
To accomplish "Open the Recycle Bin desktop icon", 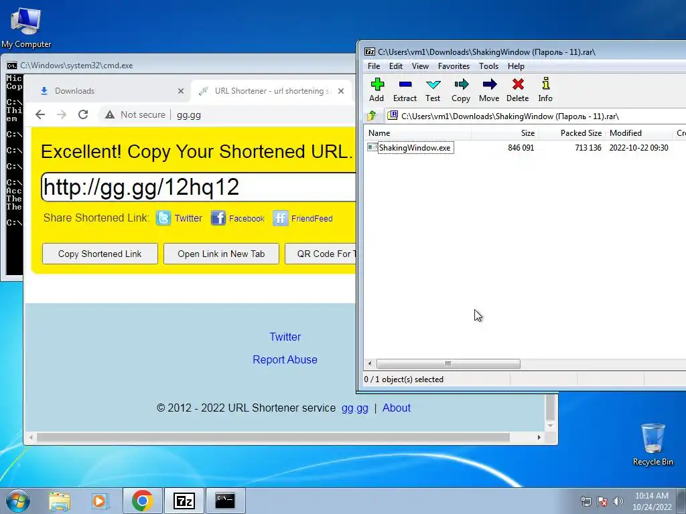I will click(653, 444).
